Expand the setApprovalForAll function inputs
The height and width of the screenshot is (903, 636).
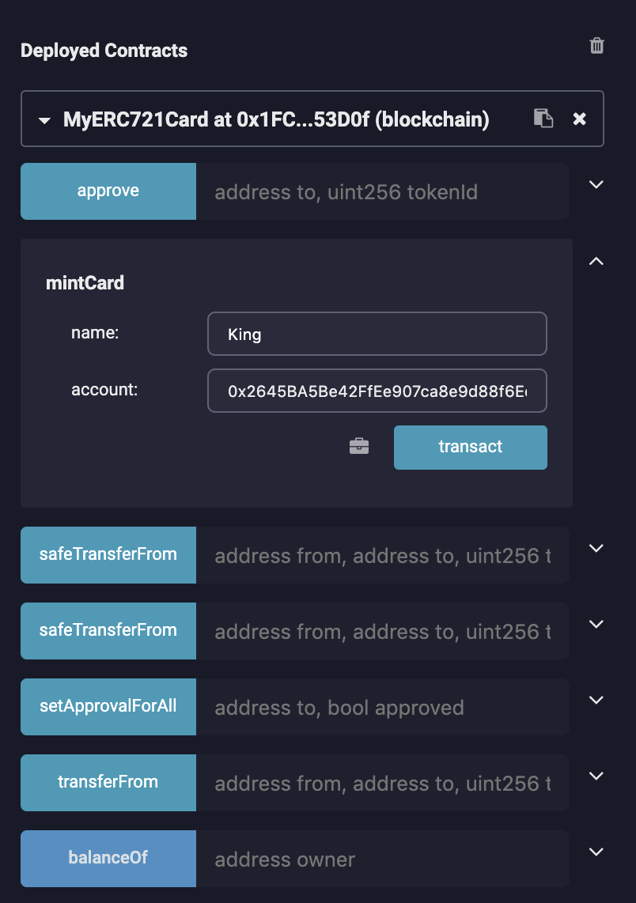[x=596, y=700]
